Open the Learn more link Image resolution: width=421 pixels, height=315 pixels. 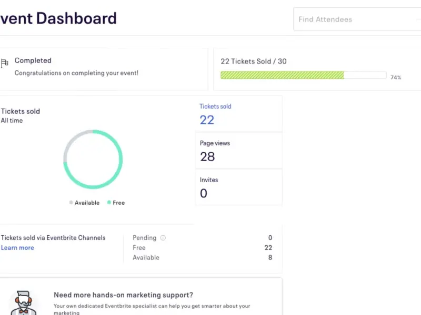[17, 248]
